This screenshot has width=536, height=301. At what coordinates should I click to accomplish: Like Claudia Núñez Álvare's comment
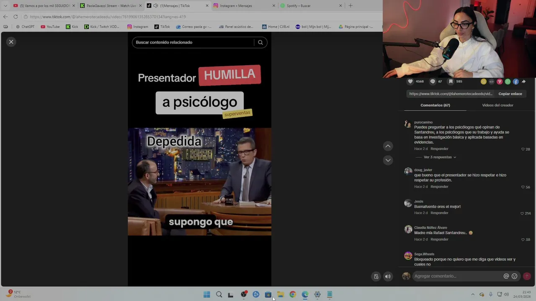click(x=523, y=240)
